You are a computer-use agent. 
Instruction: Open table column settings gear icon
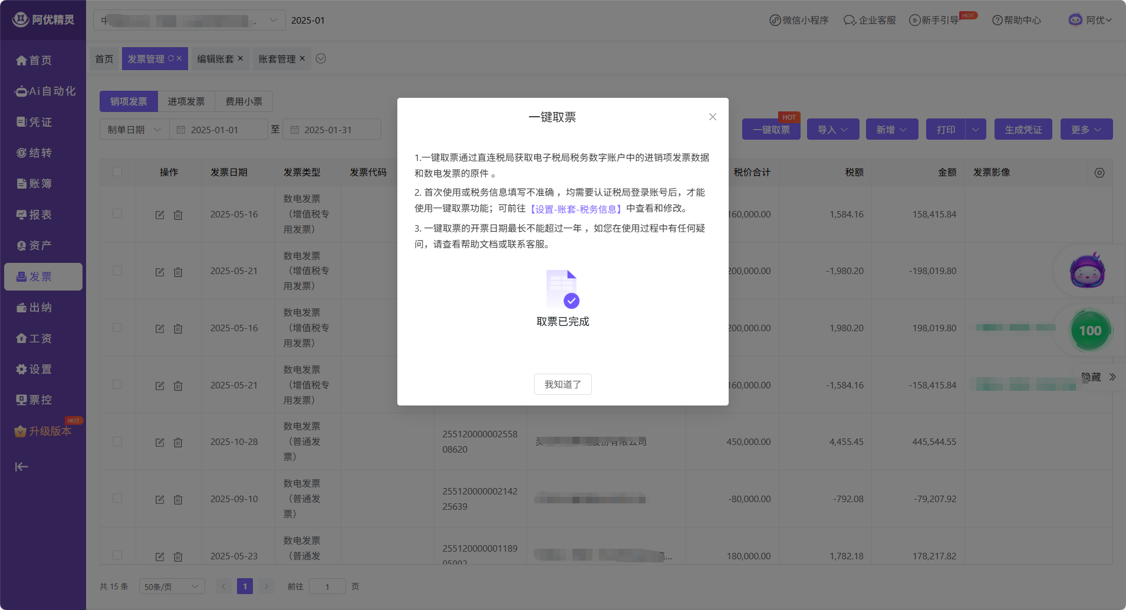pos(1099,173)
